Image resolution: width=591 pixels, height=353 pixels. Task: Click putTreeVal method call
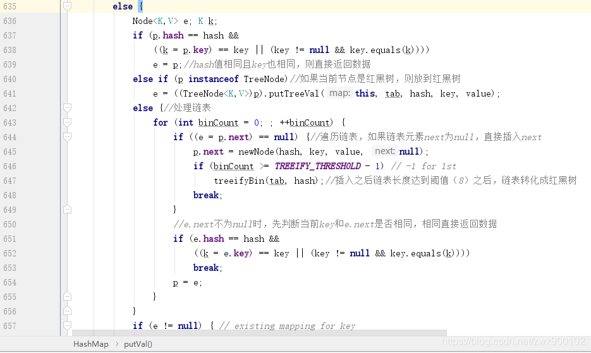[294, 93]
